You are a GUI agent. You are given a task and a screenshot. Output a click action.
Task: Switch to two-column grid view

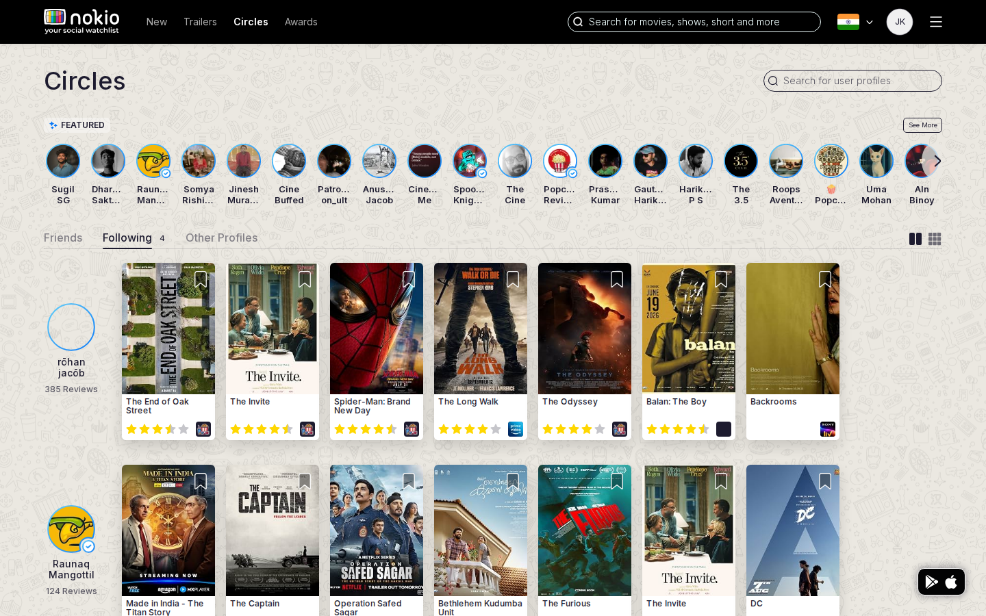coord(915,239)
